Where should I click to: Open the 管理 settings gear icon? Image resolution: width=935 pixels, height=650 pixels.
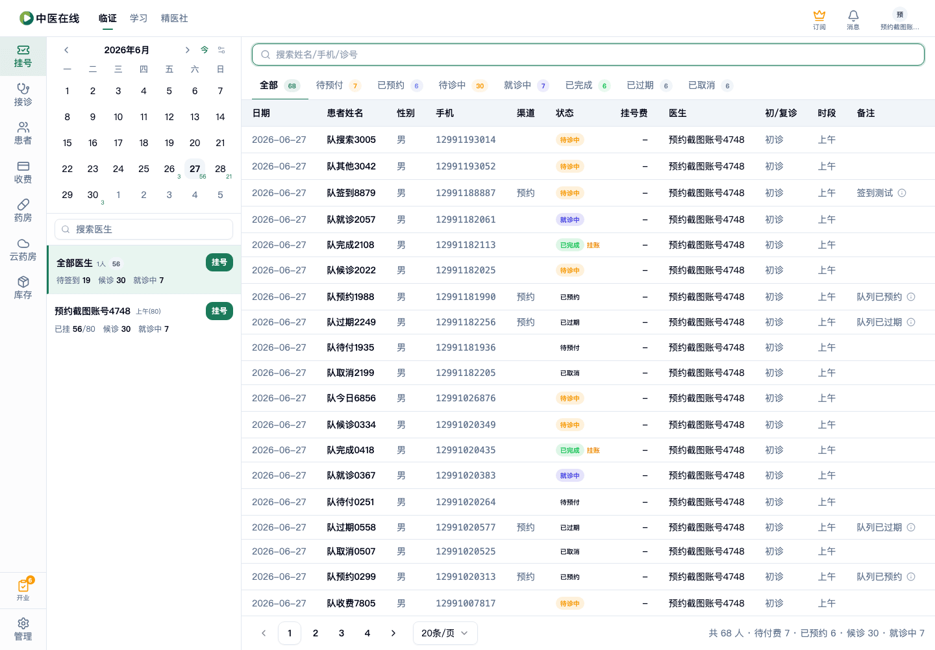pyautogui.click(x=23, y=629)
